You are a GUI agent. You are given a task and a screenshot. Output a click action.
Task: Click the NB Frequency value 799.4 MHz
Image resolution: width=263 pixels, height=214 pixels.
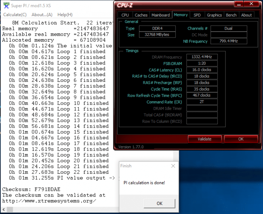coord(228,41)
